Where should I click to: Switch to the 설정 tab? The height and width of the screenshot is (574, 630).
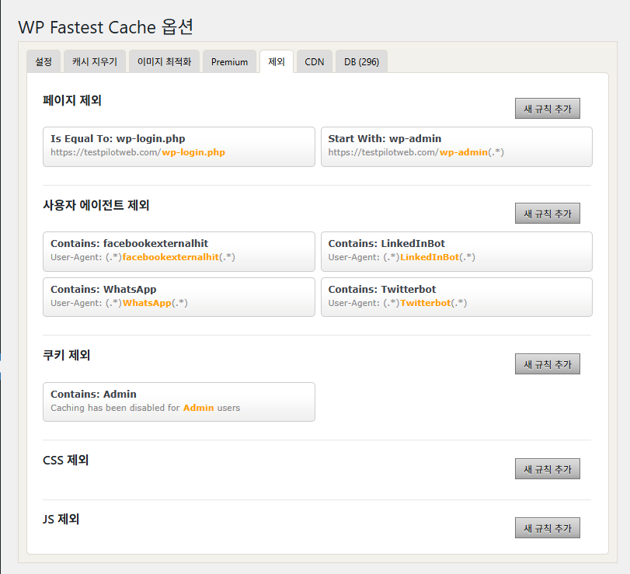pyautogui.click(x=43, y=61)
